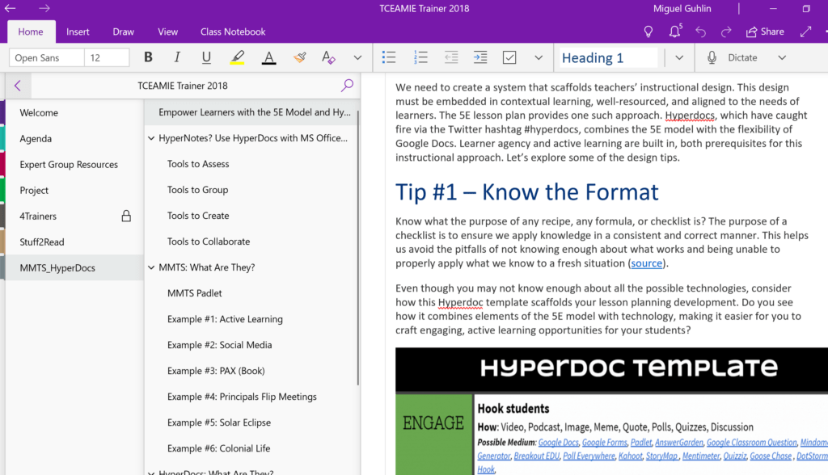Open Expert Group Resources section
The height and width of the screenshot is (475, 828).
click(x=74, y=164)
